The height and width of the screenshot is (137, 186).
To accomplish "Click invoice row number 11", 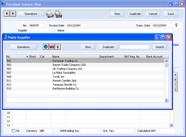I will click(9, 117).
